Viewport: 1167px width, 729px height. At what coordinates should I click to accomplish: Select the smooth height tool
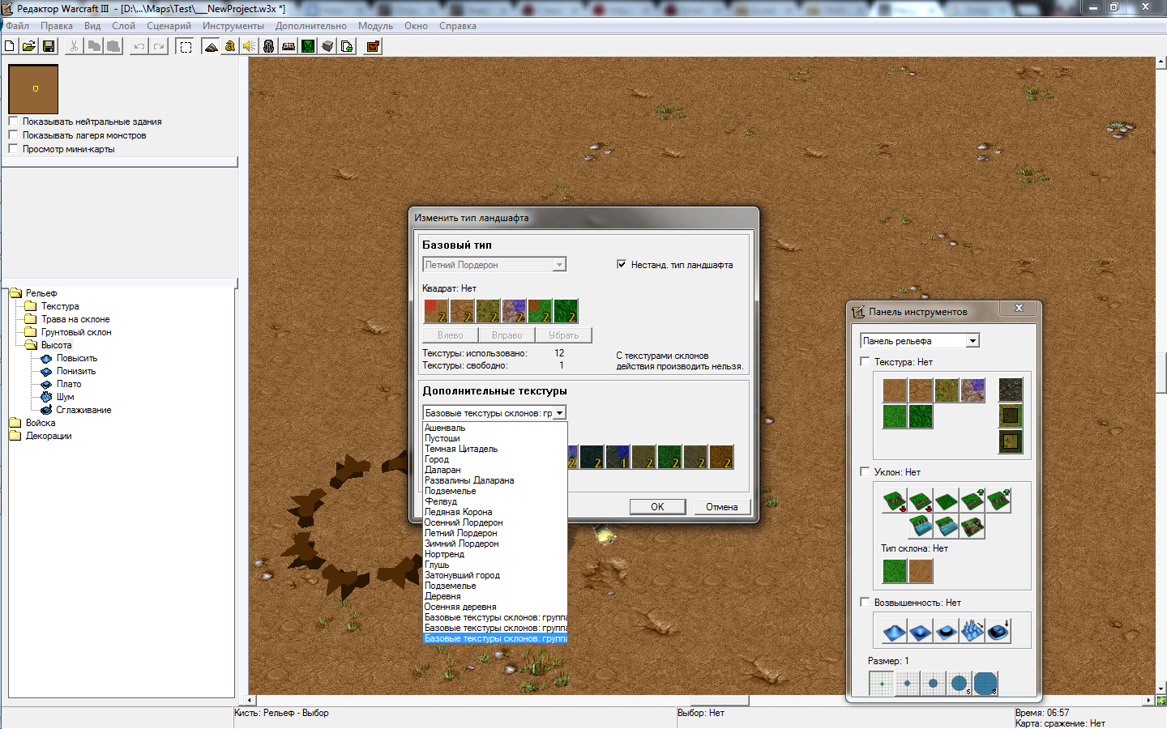pos(998,630)
